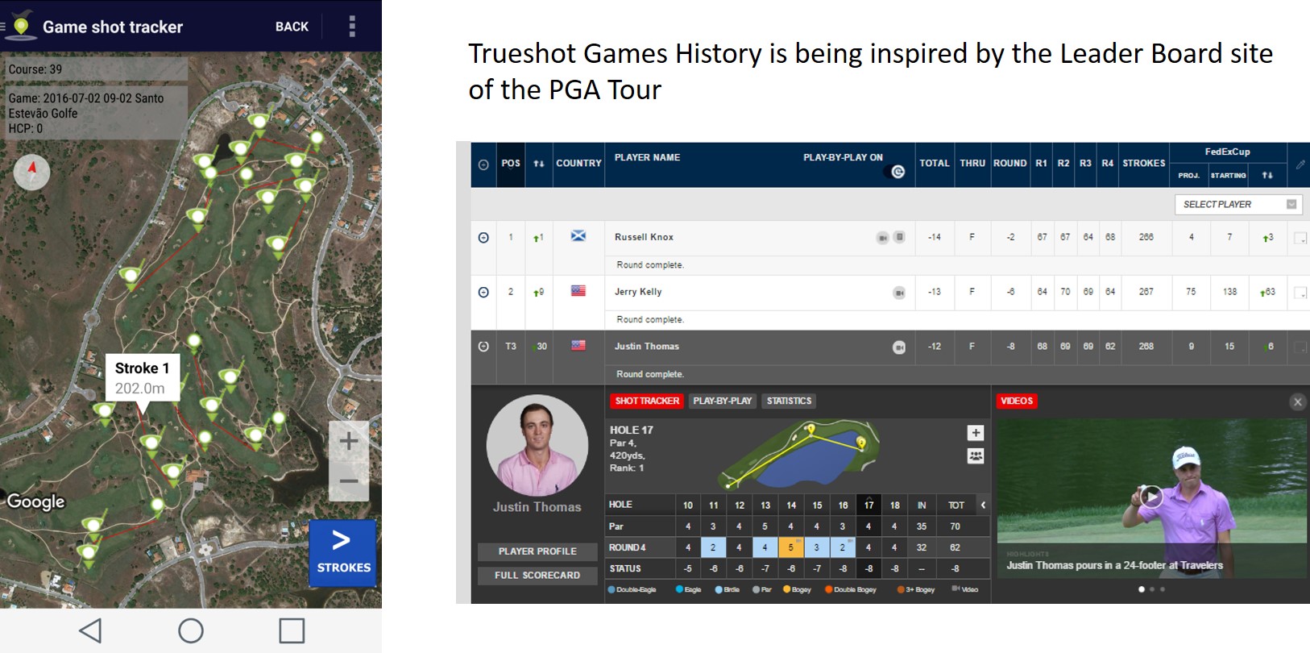Click the video camera icon in Jerry Kelly row
Viewport: 1310px width, 653px height.
click(899, 293)
